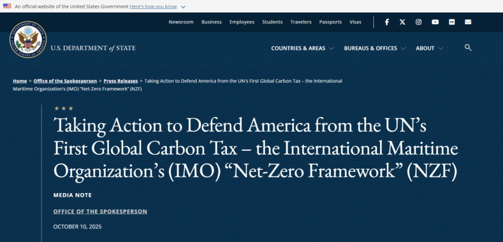Viewport: 503px width, 242px height.
Task: Open the Visas navigation link
Action: pos(355,22)
